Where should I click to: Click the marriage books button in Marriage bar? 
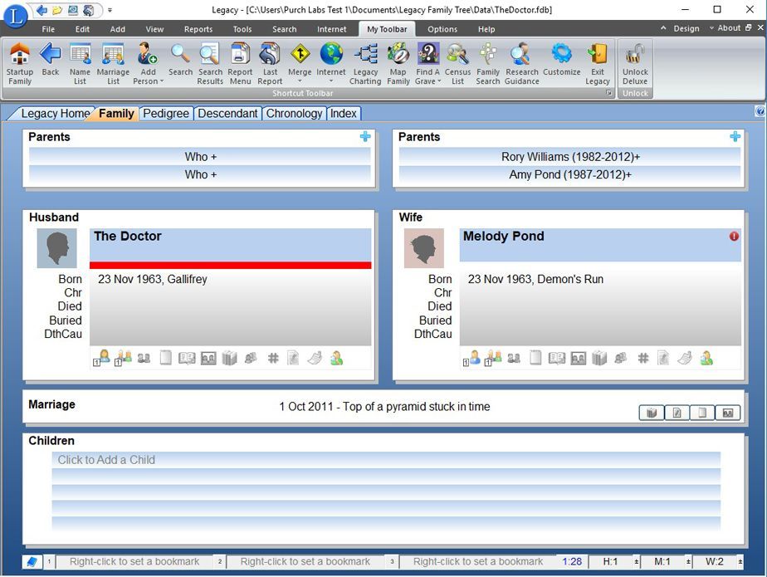coord(652,413)
